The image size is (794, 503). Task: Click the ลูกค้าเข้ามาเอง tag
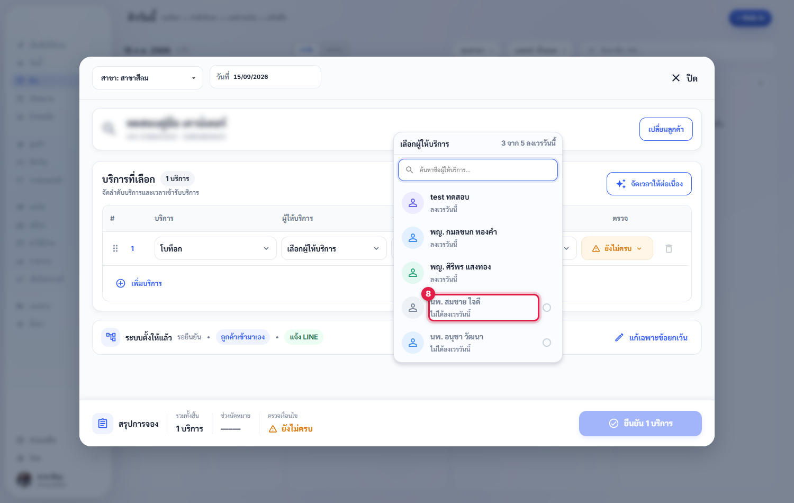point(243,337)
